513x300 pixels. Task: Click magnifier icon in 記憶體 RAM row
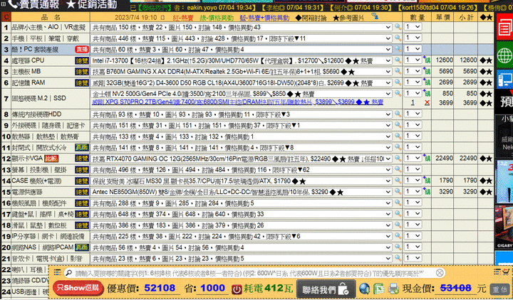click(x=398, y=82)
